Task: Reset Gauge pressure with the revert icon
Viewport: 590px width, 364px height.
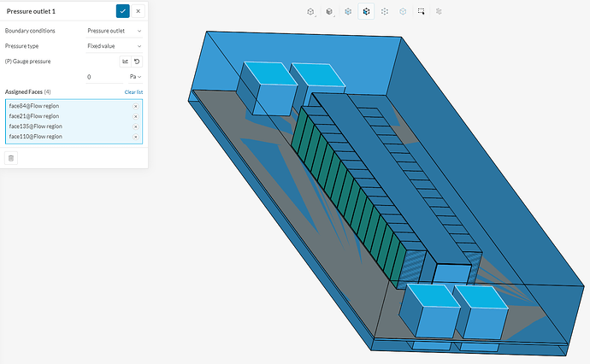Action: (137, 62)
